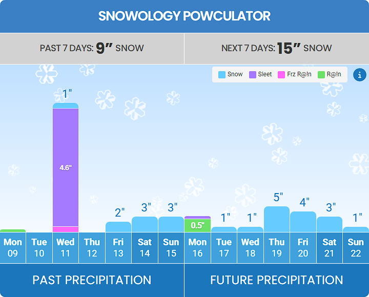Image resolution: width=369 pixels, height=297 pixels.
Task: Click the Rain legend green swatch
Action: pyautogui.click(x=321, y=75)
